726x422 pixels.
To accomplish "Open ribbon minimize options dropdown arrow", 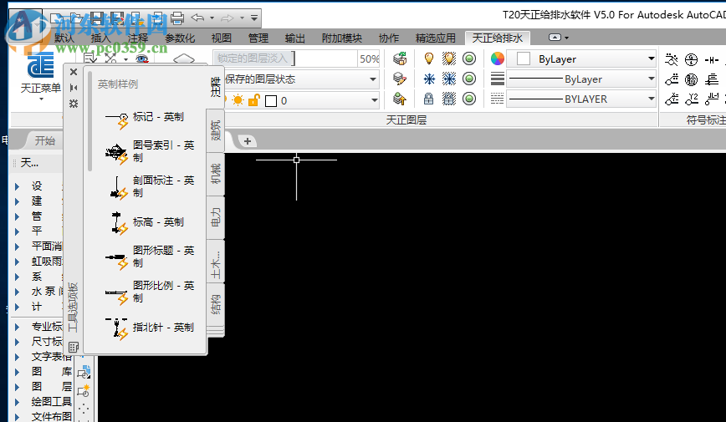I will 567,38.
